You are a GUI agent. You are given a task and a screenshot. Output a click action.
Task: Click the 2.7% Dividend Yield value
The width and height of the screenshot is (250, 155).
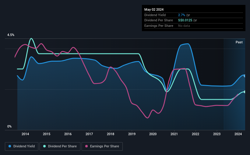pyautogui.click(x=181, y=15)
